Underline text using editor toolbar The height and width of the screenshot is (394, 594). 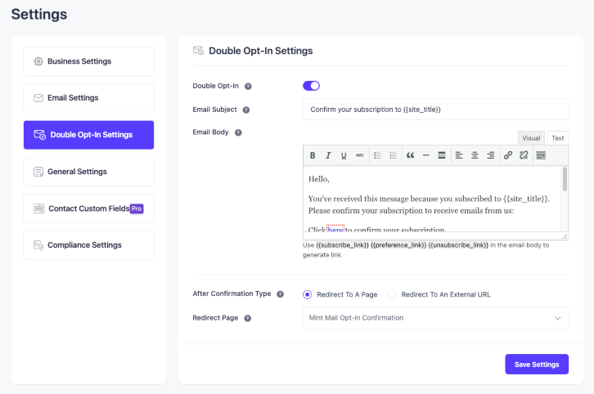coord(344,155)
